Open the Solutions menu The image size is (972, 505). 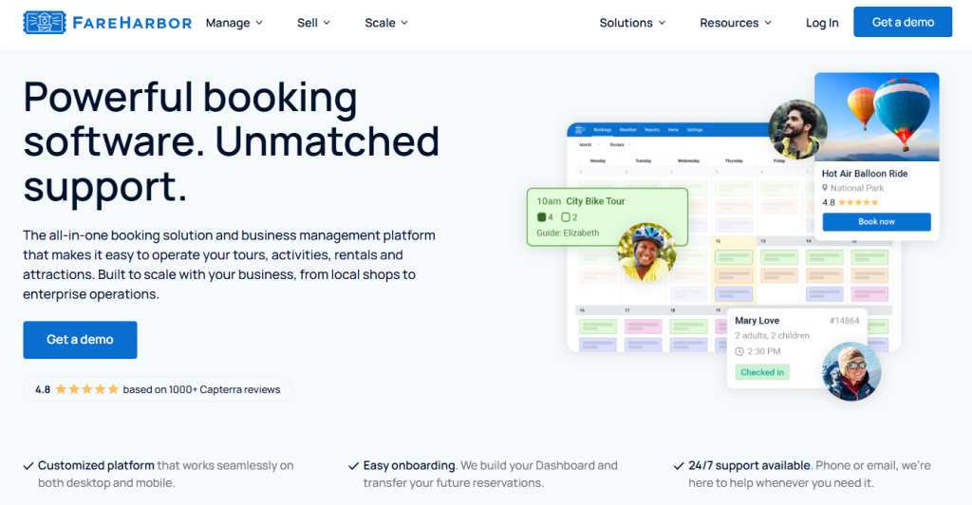pyautogui.click(x=632, y=23)
